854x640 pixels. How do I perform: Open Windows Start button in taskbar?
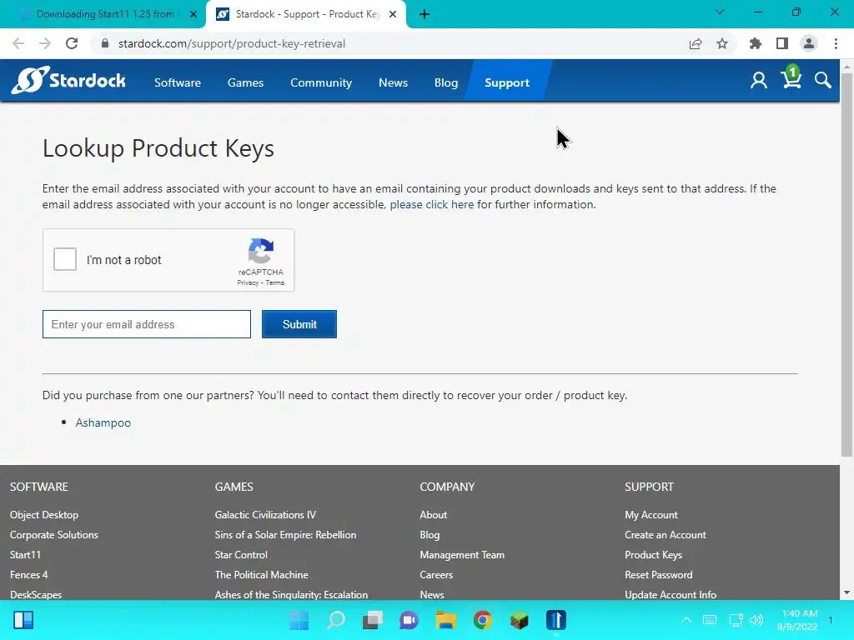[299, 620]
